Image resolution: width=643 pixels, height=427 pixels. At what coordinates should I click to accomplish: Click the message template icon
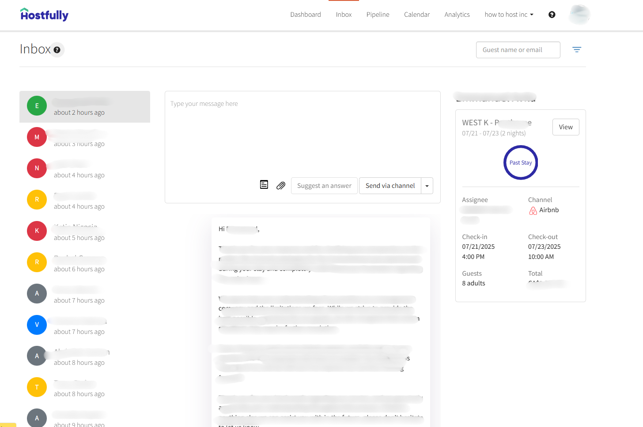264,185
